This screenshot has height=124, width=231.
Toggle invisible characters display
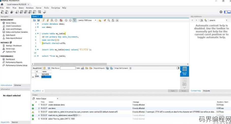(x=113, y=20)
